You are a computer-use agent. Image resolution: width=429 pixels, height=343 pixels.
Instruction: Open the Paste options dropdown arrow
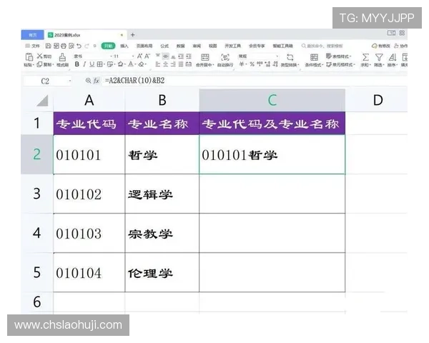(33, 65)
